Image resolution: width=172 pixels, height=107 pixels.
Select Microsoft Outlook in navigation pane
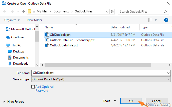click(x=20, y=29)
